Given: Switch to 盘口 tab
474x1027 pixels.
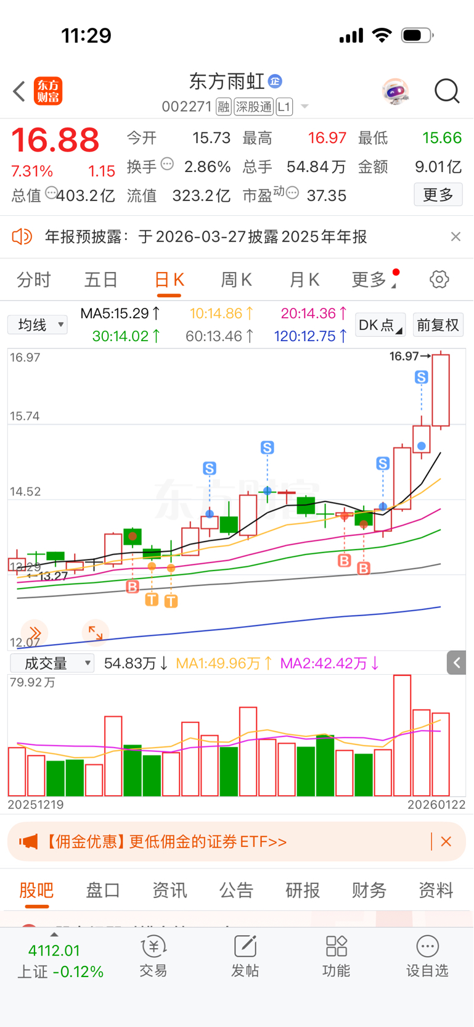Looking at the screenshot, I should (103, 891).
